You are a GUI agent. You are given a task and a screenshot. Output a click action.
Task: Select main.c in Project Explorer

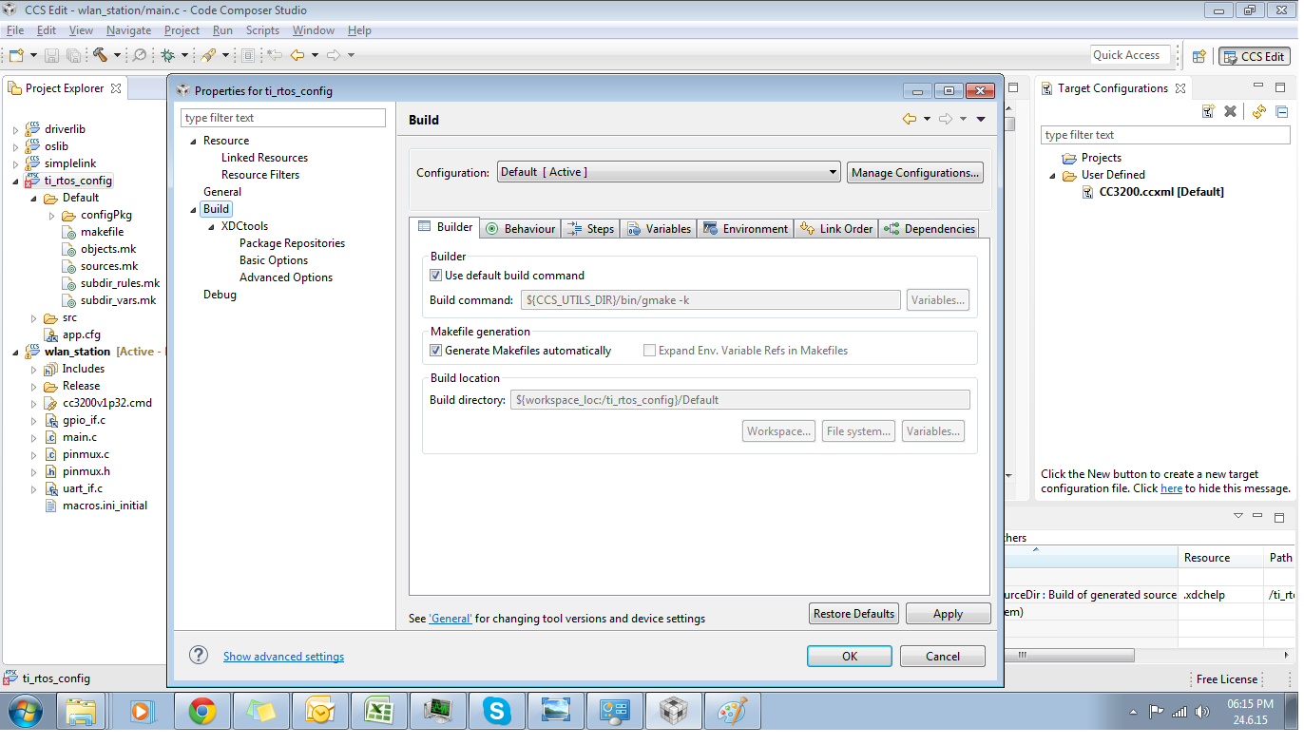click(x=80, y=437)
